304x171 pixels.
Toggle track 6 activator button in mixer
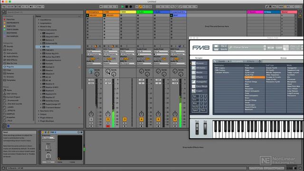(175, 119)
